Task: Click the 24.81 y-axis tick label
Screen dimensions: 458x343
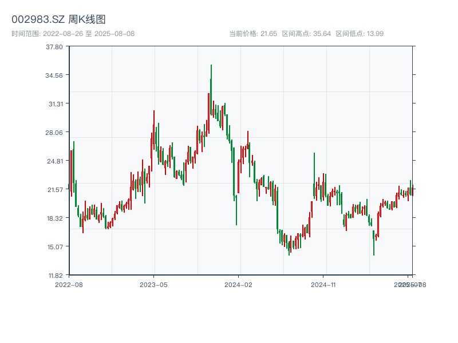Action: (54, 161)
